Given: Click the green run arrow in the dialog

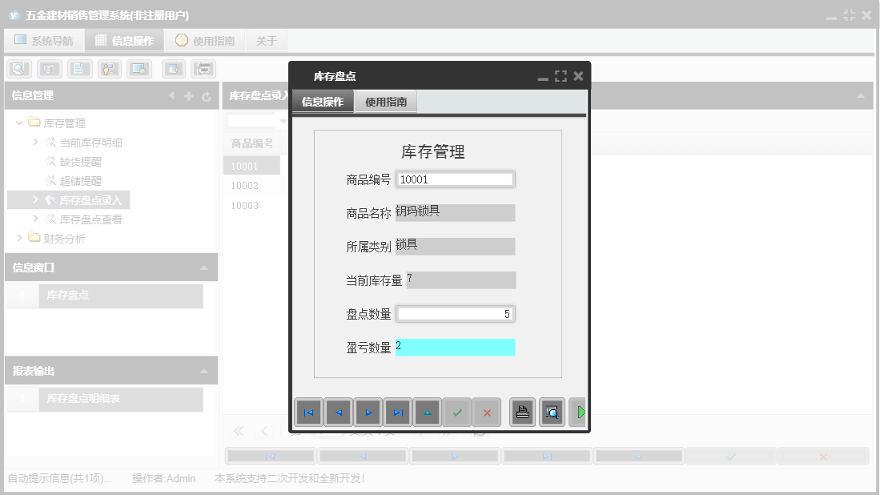Looking at the screenshot, I should click(581, 412).
